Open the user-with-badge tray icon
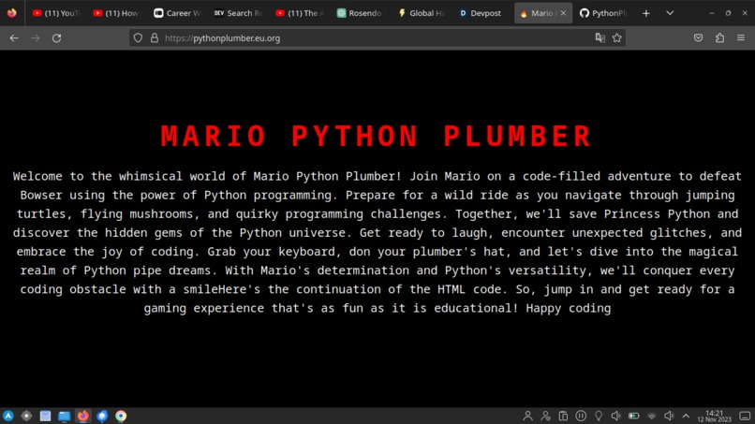The image size is (755, 424). [x=545, y=416]
